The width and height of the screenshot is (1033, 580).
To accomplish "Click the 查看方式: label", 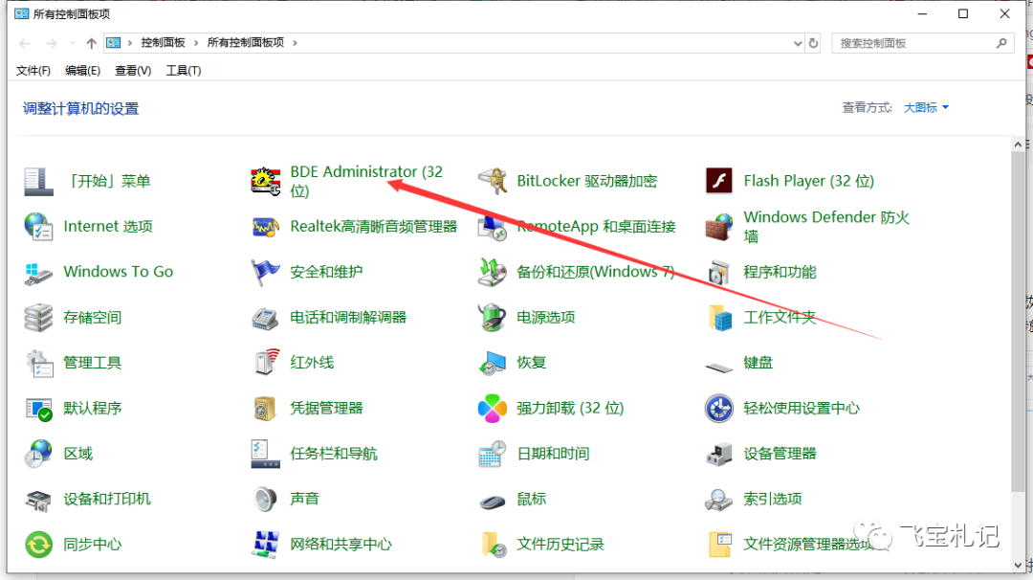I will click(867, 107).
